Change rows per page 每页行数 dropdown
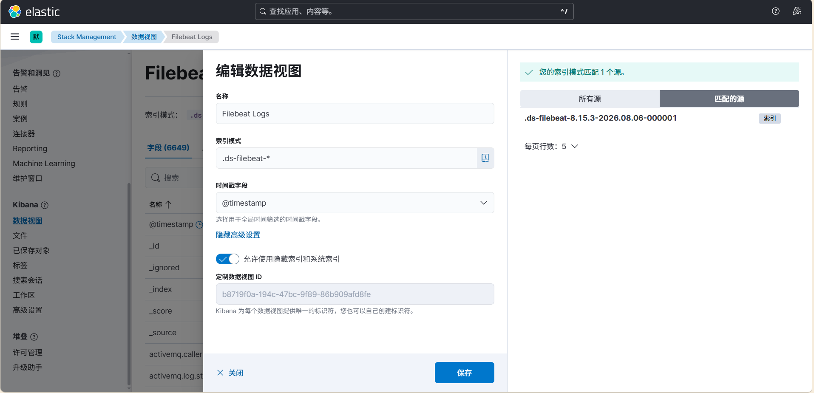814x393 pixels. click(551, 146)
